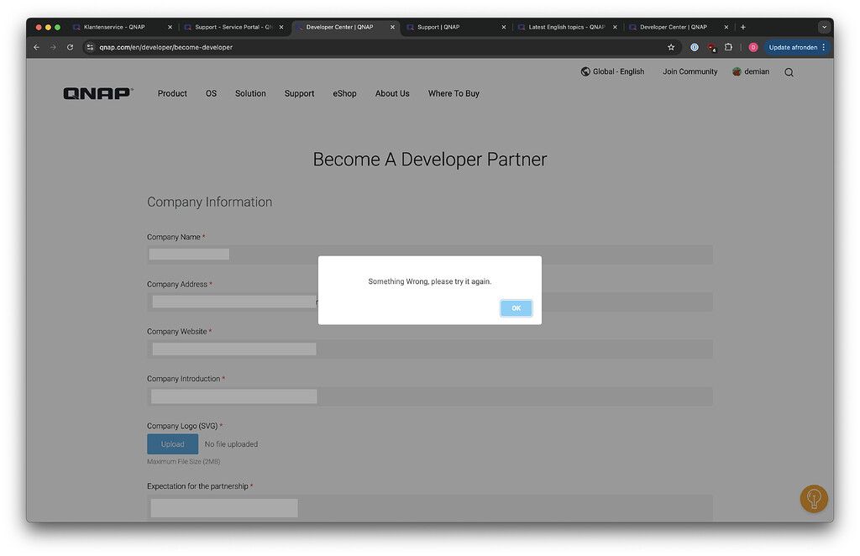The width and height of the screenshot is (860, 556).
Task: Open a new browser tab
Action: [x=743, y=27]
